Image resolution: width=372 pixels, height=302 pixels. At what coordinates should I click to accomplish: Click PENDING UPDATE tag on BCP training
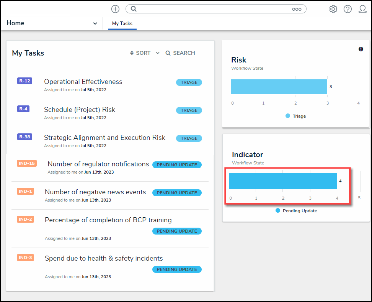click(x=177, y=231)
